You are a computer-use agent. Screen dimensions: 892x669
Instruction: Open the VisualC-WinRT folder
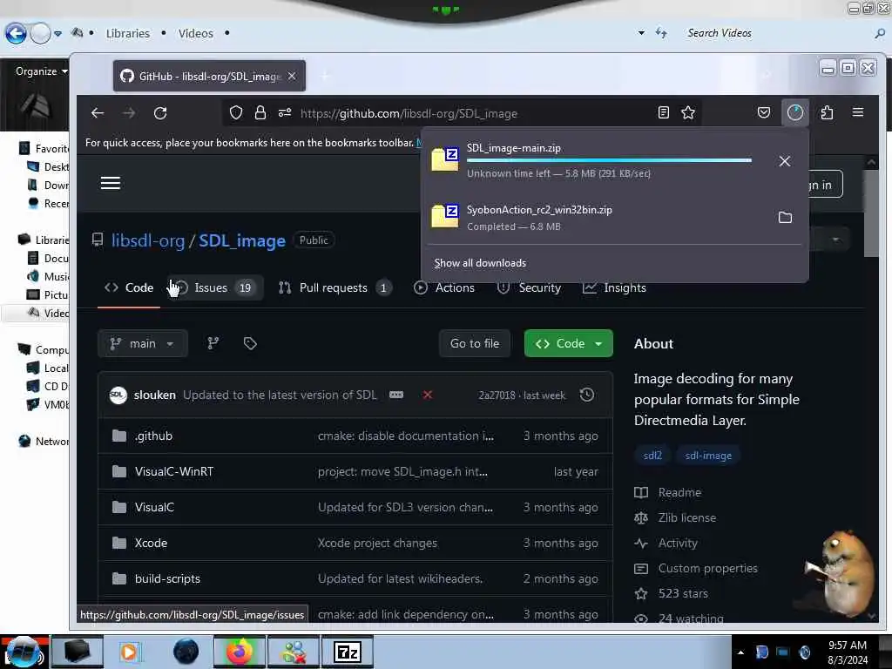click(x=174, y=471)
